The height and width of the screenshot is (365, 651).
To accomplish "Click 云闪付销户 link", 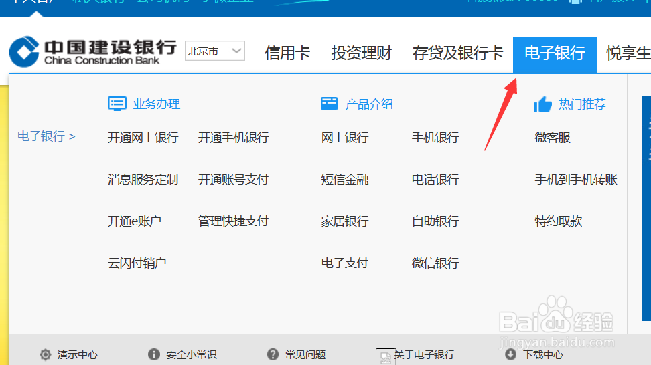I will (x=137, y=263).
